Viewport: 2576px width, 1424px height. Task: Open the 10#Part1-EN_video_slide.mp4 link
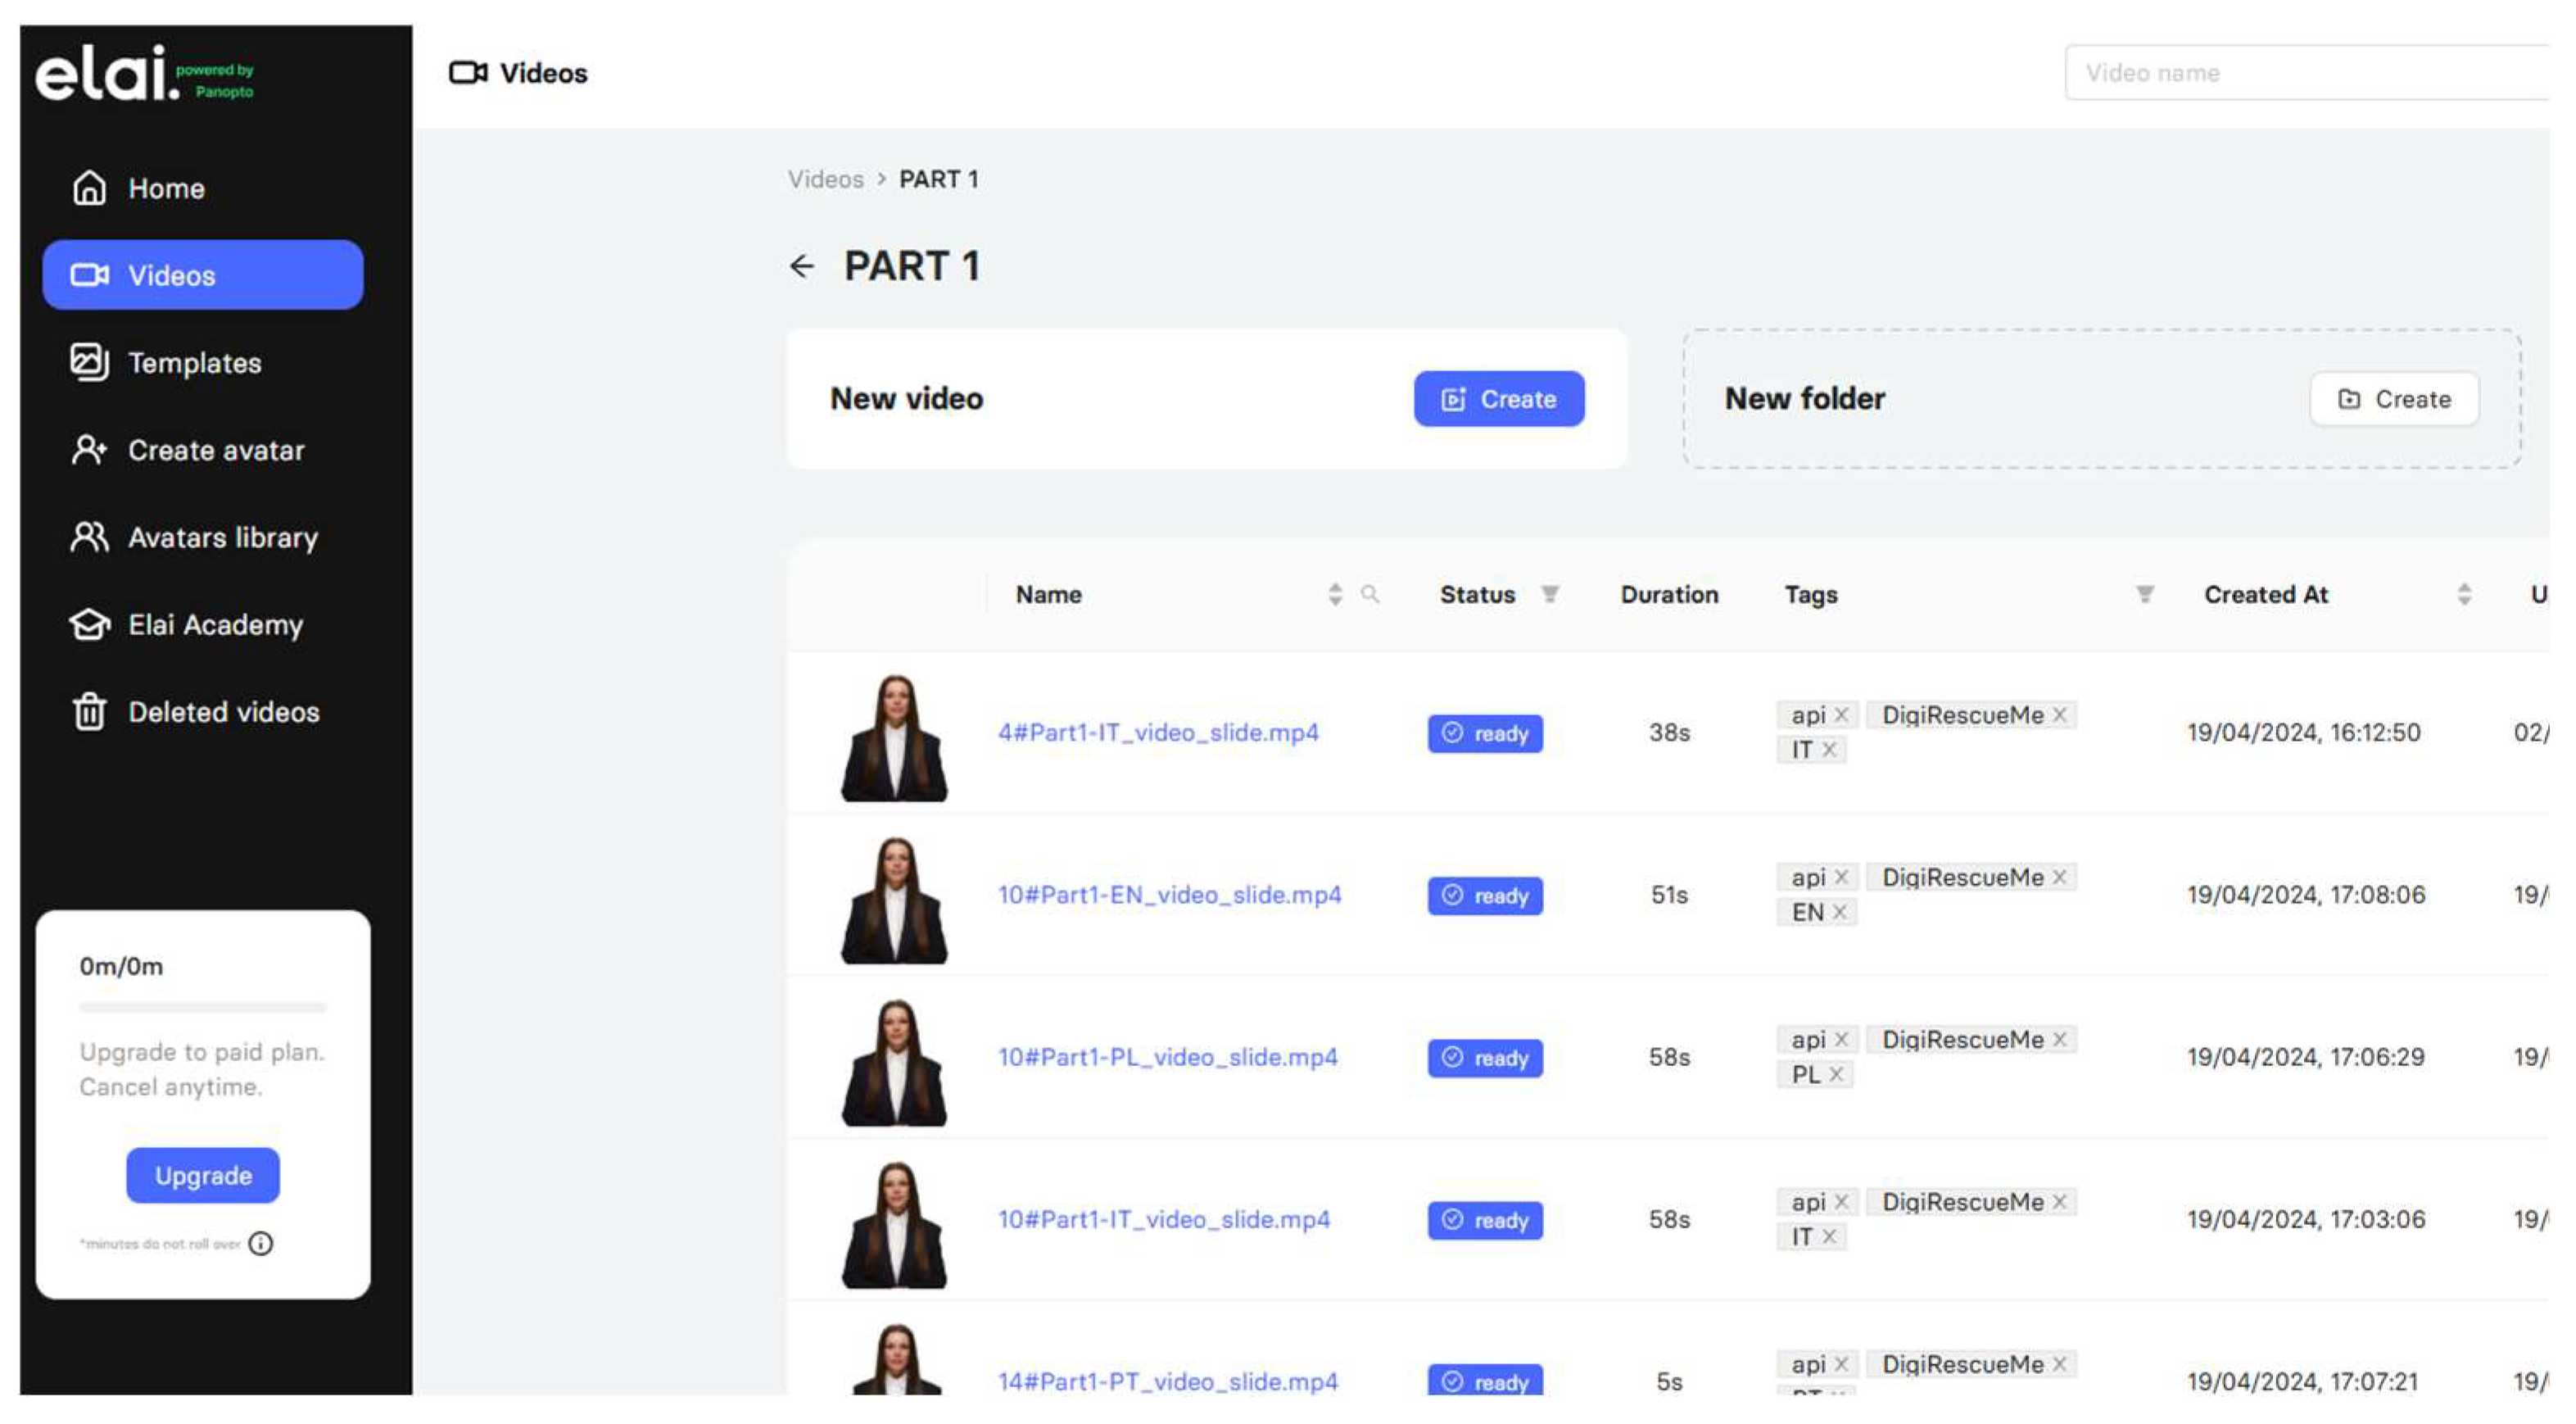click(x=1169, y=894)
